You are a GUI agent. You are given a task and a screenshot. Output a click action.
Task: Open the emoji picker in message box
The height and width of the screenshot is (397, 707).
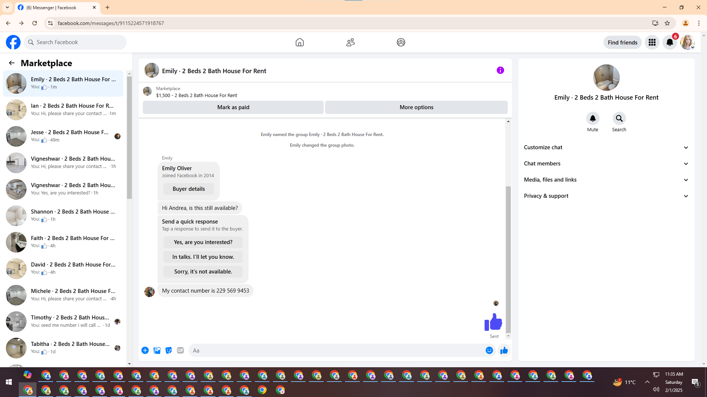[x=489, y=350]
